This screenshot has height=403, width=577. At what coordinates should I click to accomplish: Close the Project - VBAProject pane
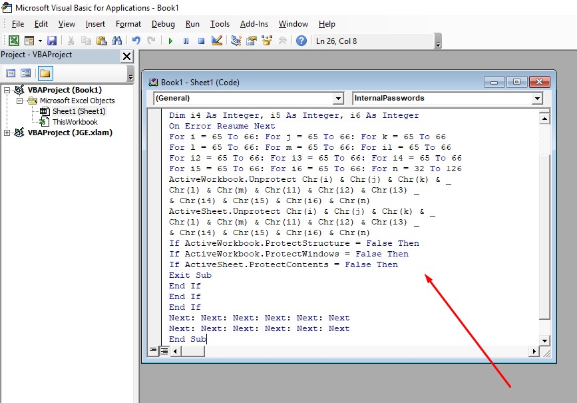126,57
